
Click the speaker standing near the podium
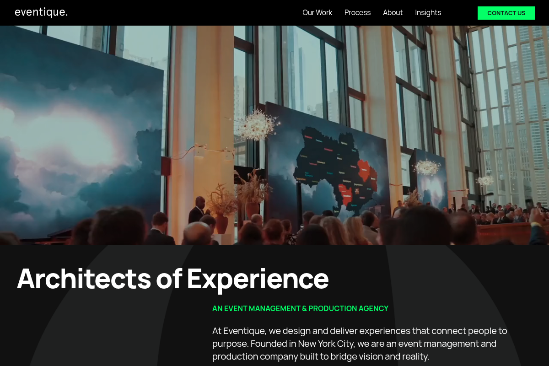tap(198, 210)
